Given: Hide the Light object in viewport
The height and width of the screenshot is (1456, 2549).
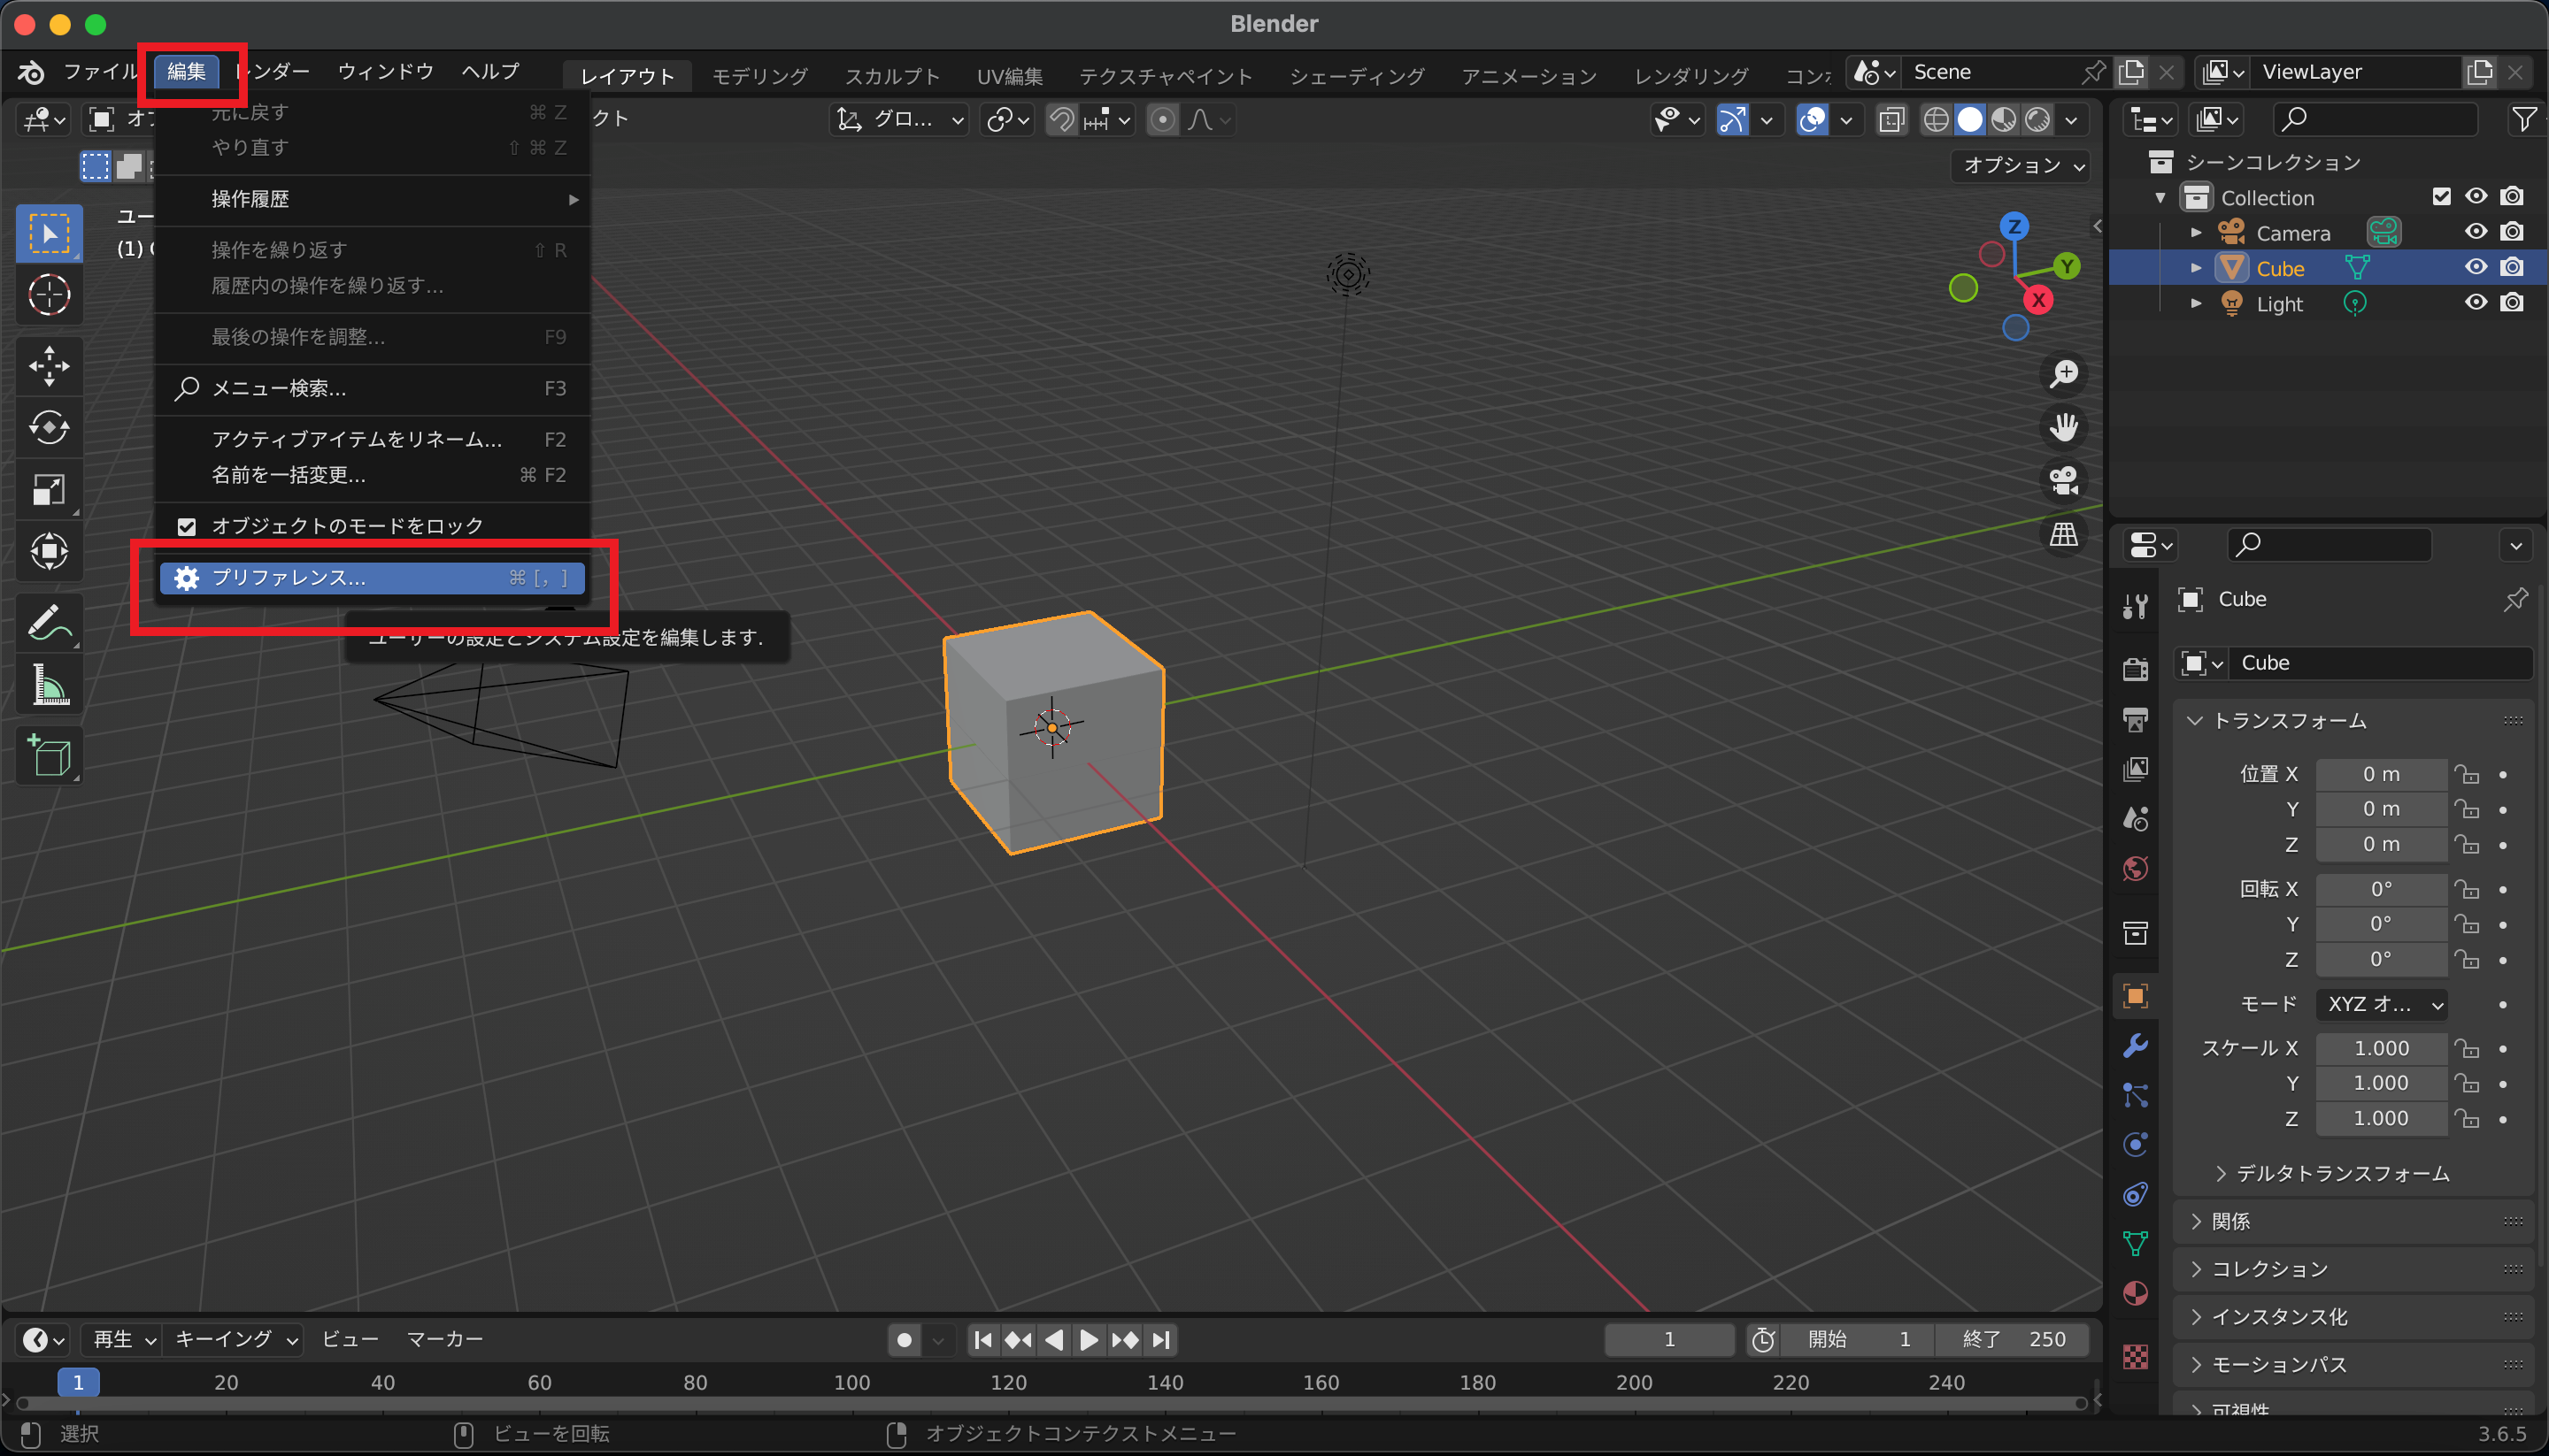Looking at the screenshot, I should point(2475,303).
